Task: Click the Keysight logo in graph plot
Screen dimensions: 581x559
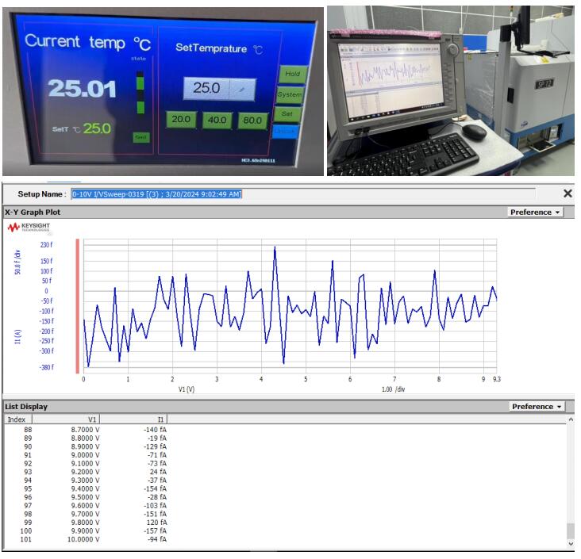Action: tap(29, 227)
